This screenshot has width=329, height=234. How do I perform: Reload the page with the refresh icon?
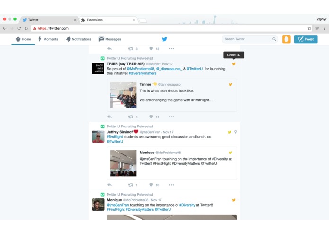19,28
